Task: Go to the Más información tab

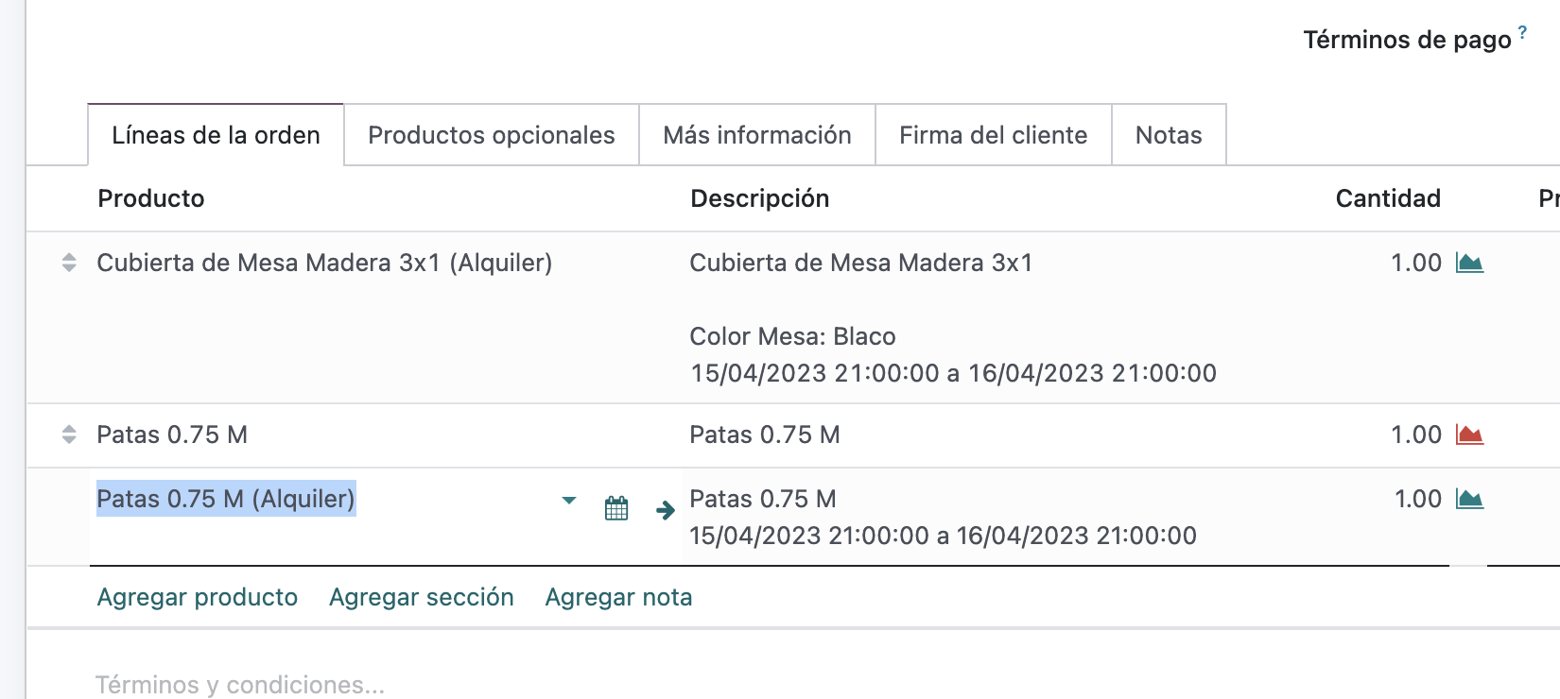Action: point(757,135)
